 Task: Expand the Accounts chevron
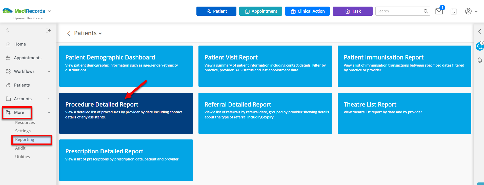(x=49, y=99)
